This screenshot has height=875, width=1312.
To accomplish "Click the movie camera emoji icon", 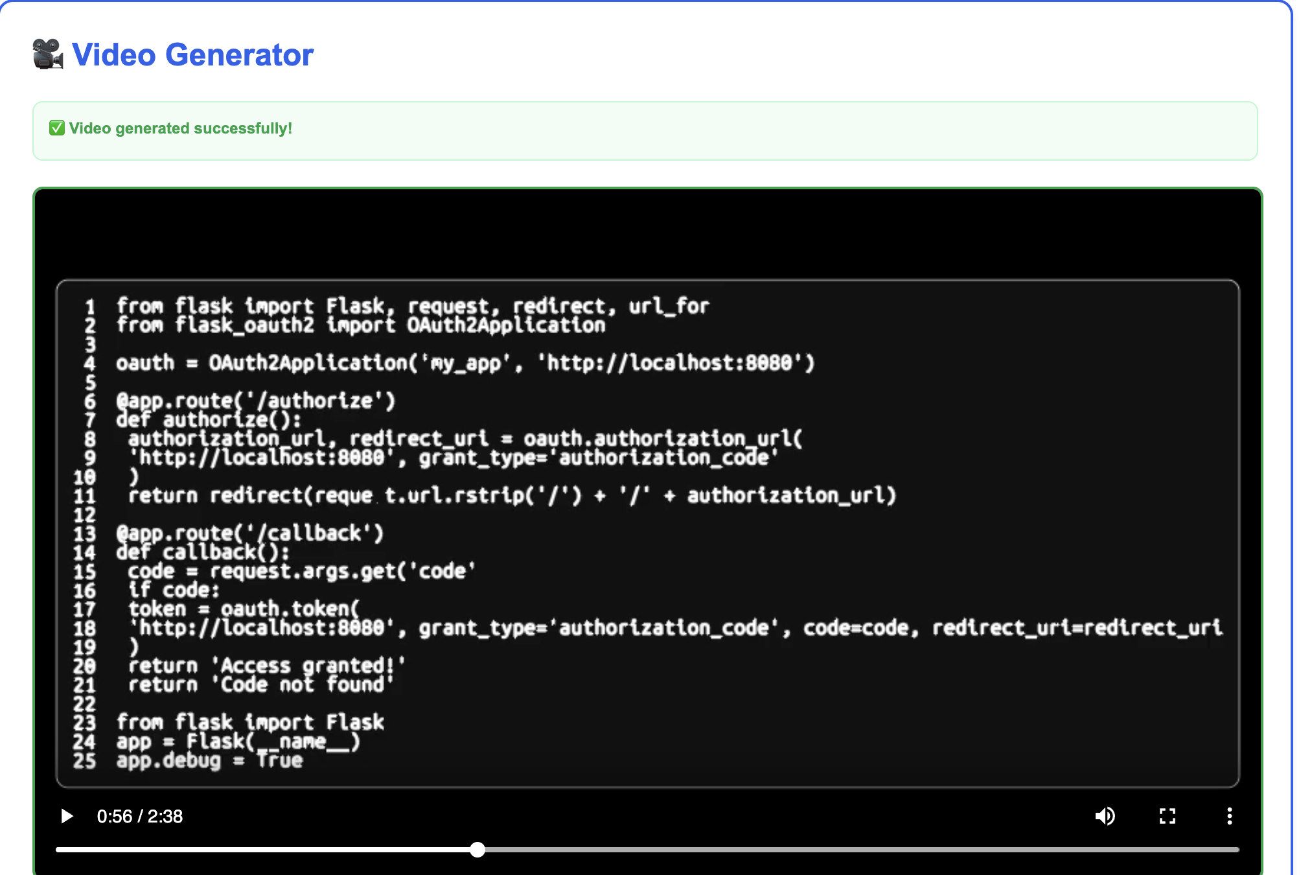I will 48,54.
